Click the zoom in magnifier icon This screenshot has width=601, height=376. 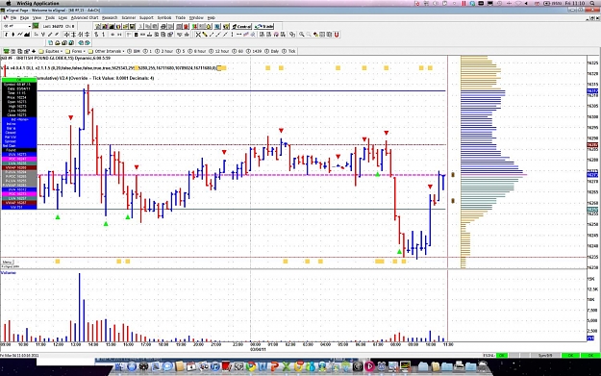pos(302,35)
